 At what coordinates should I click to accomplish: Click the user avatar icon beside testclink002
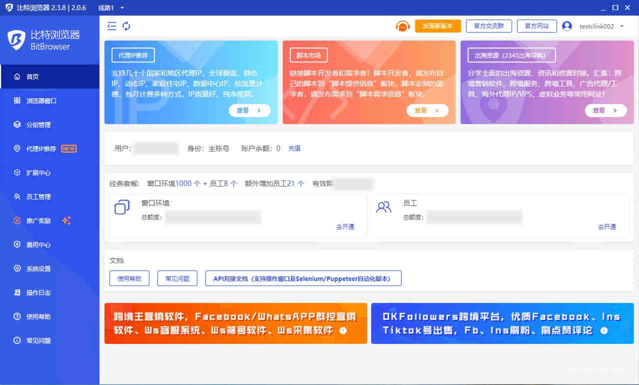click(x=567, y=26)
